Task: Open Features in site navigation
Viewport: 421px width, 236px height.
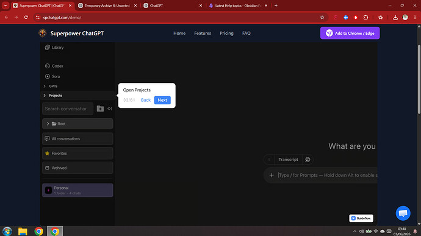Action: click(x=203, y=34)
